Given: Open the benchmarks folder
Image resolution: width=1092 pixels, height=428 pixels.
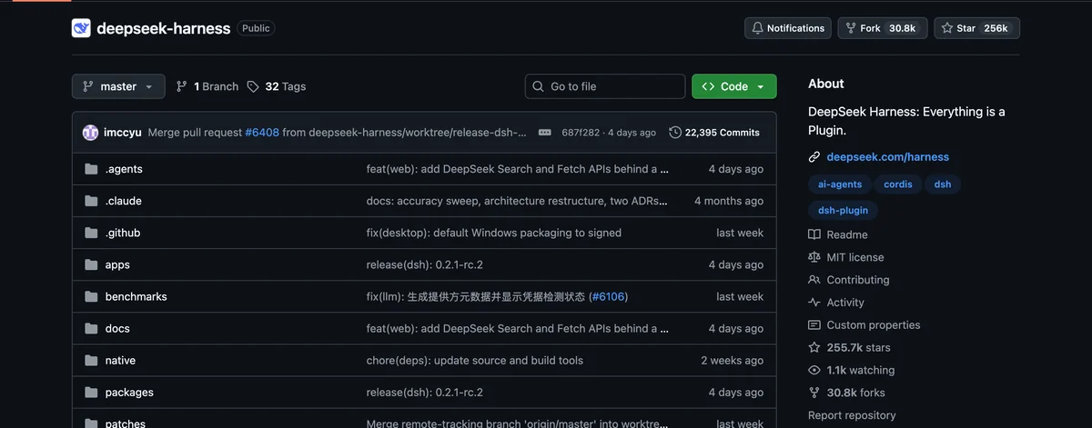Looking at the screenshot, I should click(x=136, y=296).
